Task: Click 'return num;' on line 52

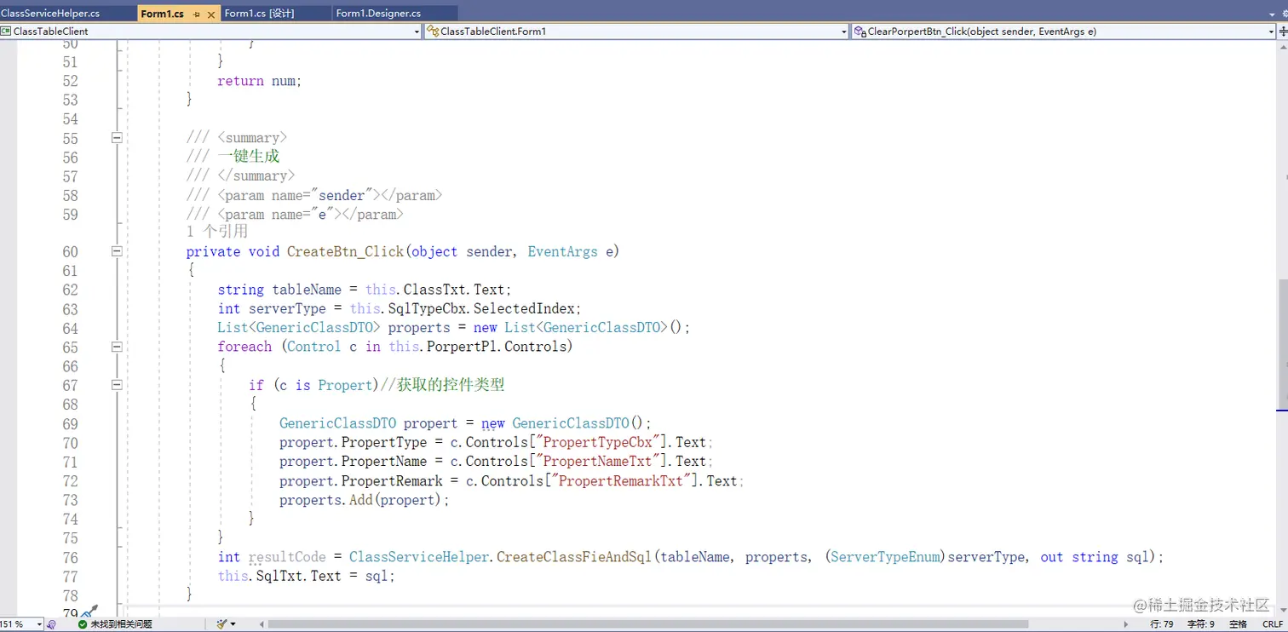Action: point(260,81)
